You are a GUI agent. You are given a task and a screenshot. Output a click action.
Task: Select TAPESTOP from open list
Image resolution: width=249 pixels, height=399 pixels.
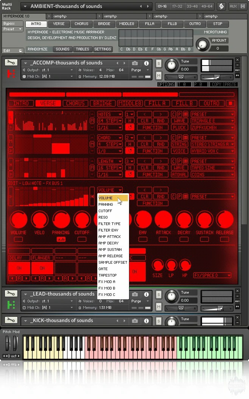tap(113, 275)
